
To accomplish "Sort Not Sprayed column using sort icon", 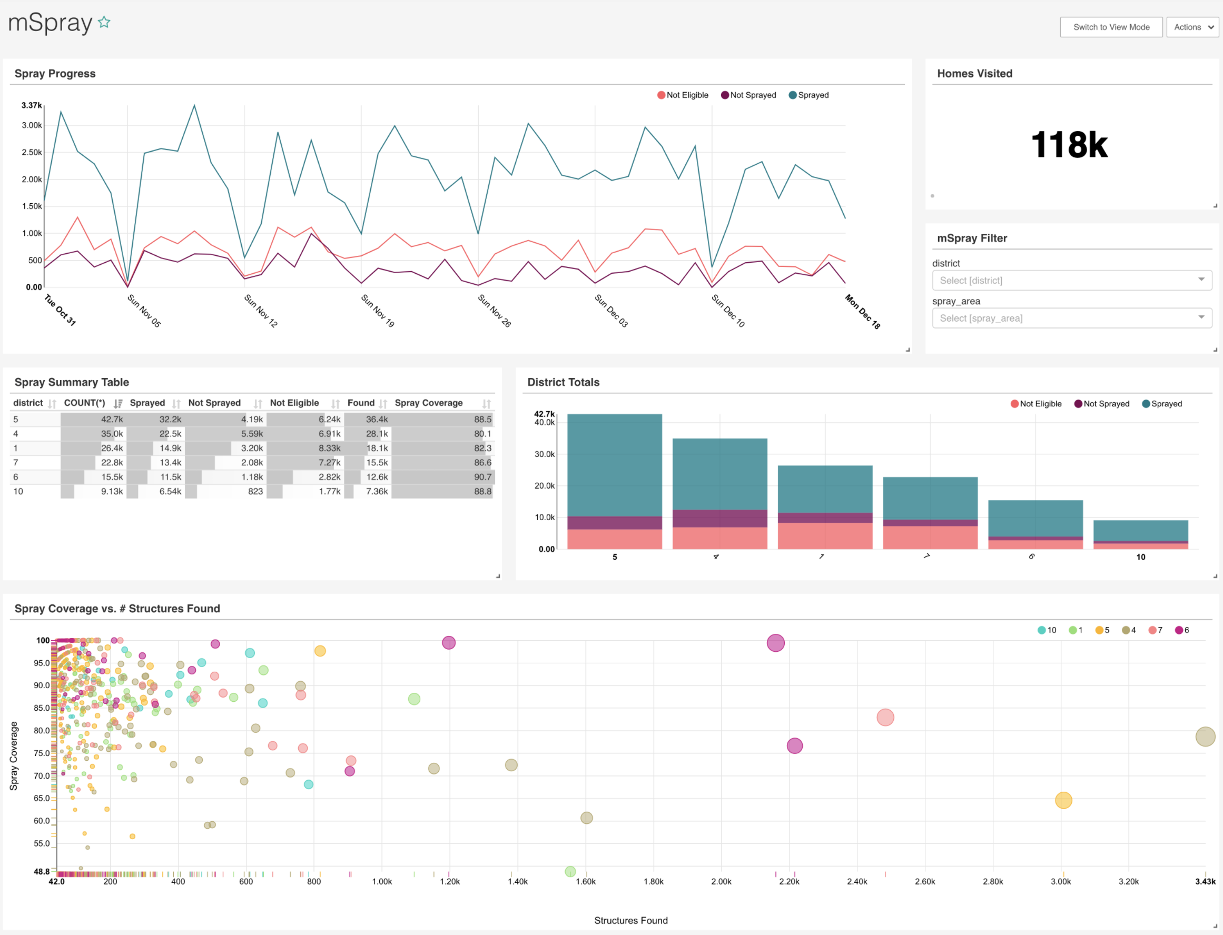I will click(x=258, y=403).
